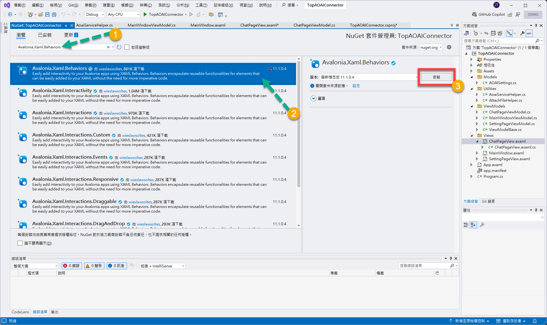Click the save file disk icon
547x325 pixels.
(47, 14)
